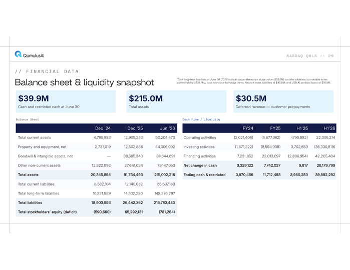Click the net change value 9,817
The image size is (350, 270).
click(303, 165)
